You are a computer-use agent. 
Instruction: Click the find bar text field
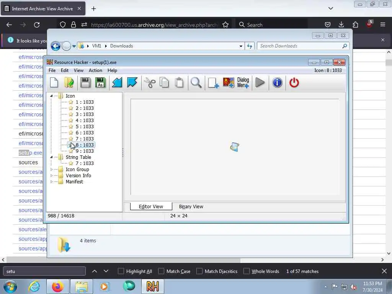pyautogui.click(x=44, y=271)
